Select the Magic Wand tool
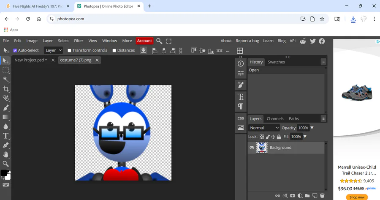This screenshot has height=200, width=380. (x=5, y=79)
